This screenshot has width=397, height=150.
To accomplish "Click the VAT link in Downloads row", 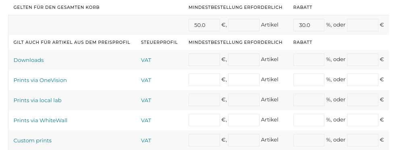I will pos(146,60).
